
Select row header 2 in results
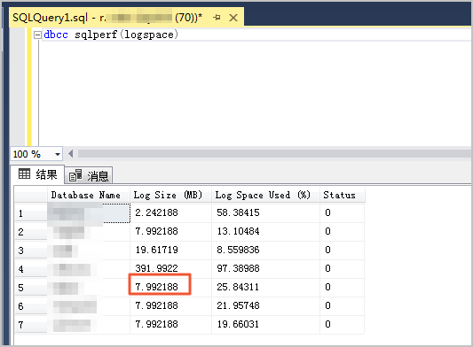pos(31,232)
